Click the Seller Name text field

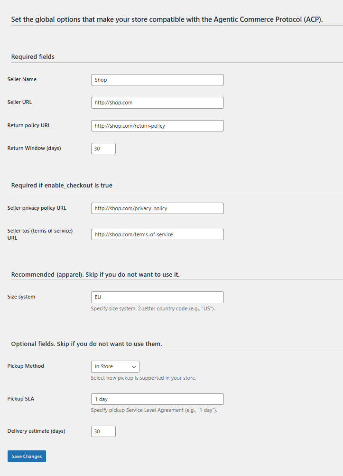pyautogui.click(x=157, y=80)
